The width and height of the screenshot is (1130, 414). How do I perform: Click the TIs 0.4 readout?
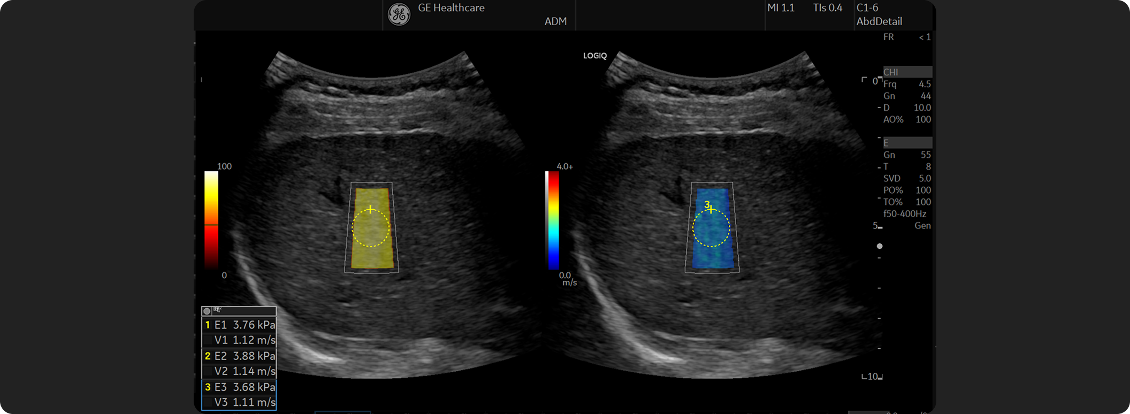coord(828,8)
